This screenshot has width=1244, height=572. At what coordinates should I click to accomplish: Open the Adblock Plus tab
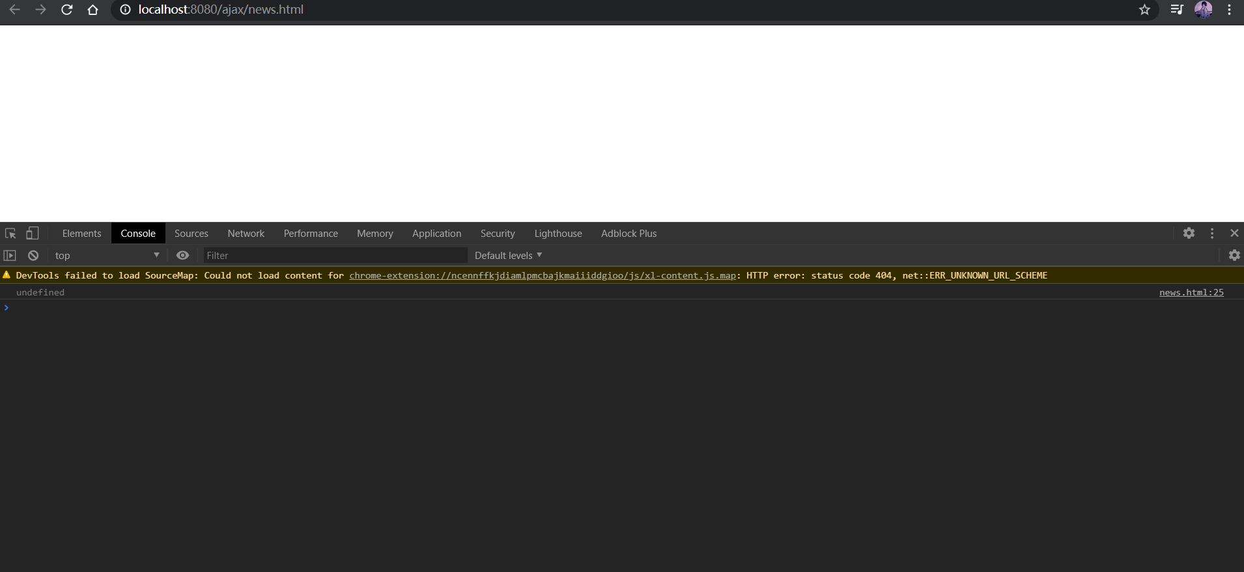point(629,234)
